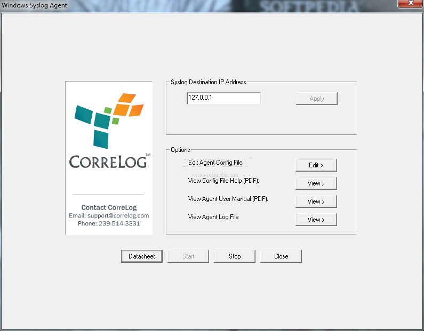This screenshot has width=424, height=331.
Task: Click the support@correlog.com email text
Action: point(118,216)
